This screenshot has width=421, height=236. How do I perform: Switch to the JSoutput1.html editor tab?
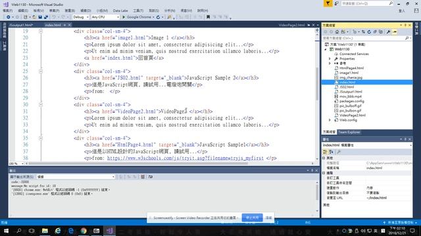tap(20, 25)
